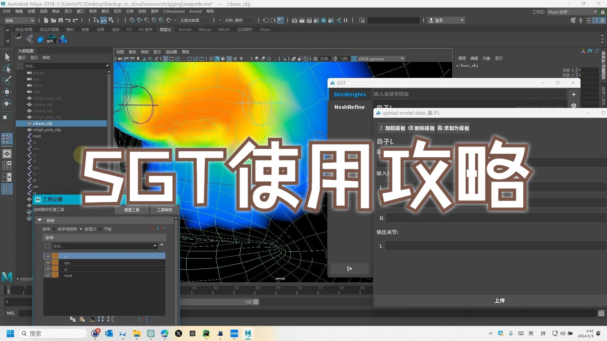
Task: Undo with the toolbar undo arrow
Action: (x=68, y=20)
